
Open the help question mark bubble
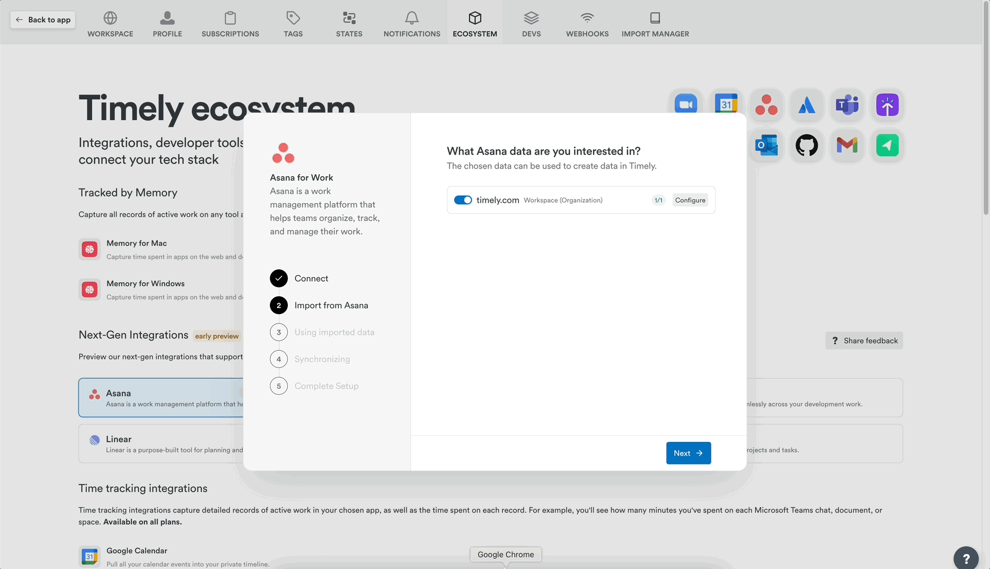(x=965, y=558)
